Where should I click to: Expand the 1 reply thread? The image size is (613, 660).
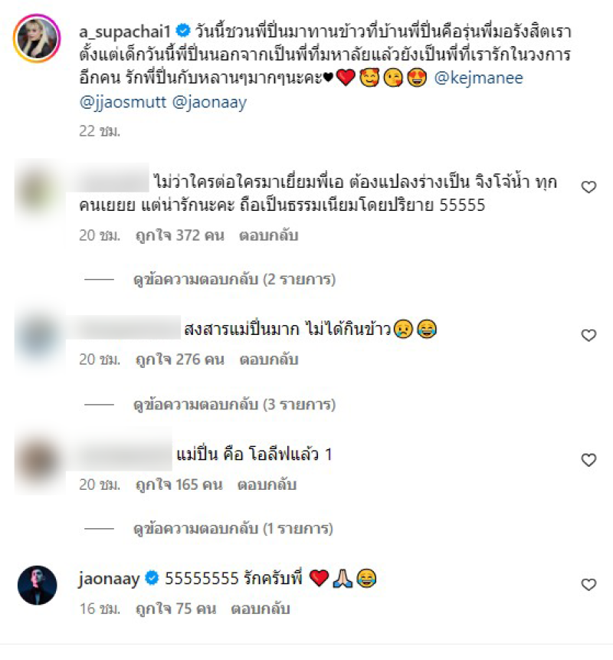tap(233, 529)
